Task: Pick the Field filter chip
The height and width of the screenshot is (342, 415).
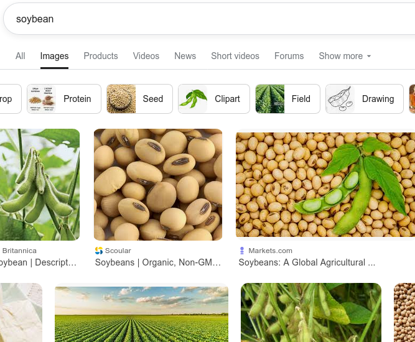Action: coord(287,99)
